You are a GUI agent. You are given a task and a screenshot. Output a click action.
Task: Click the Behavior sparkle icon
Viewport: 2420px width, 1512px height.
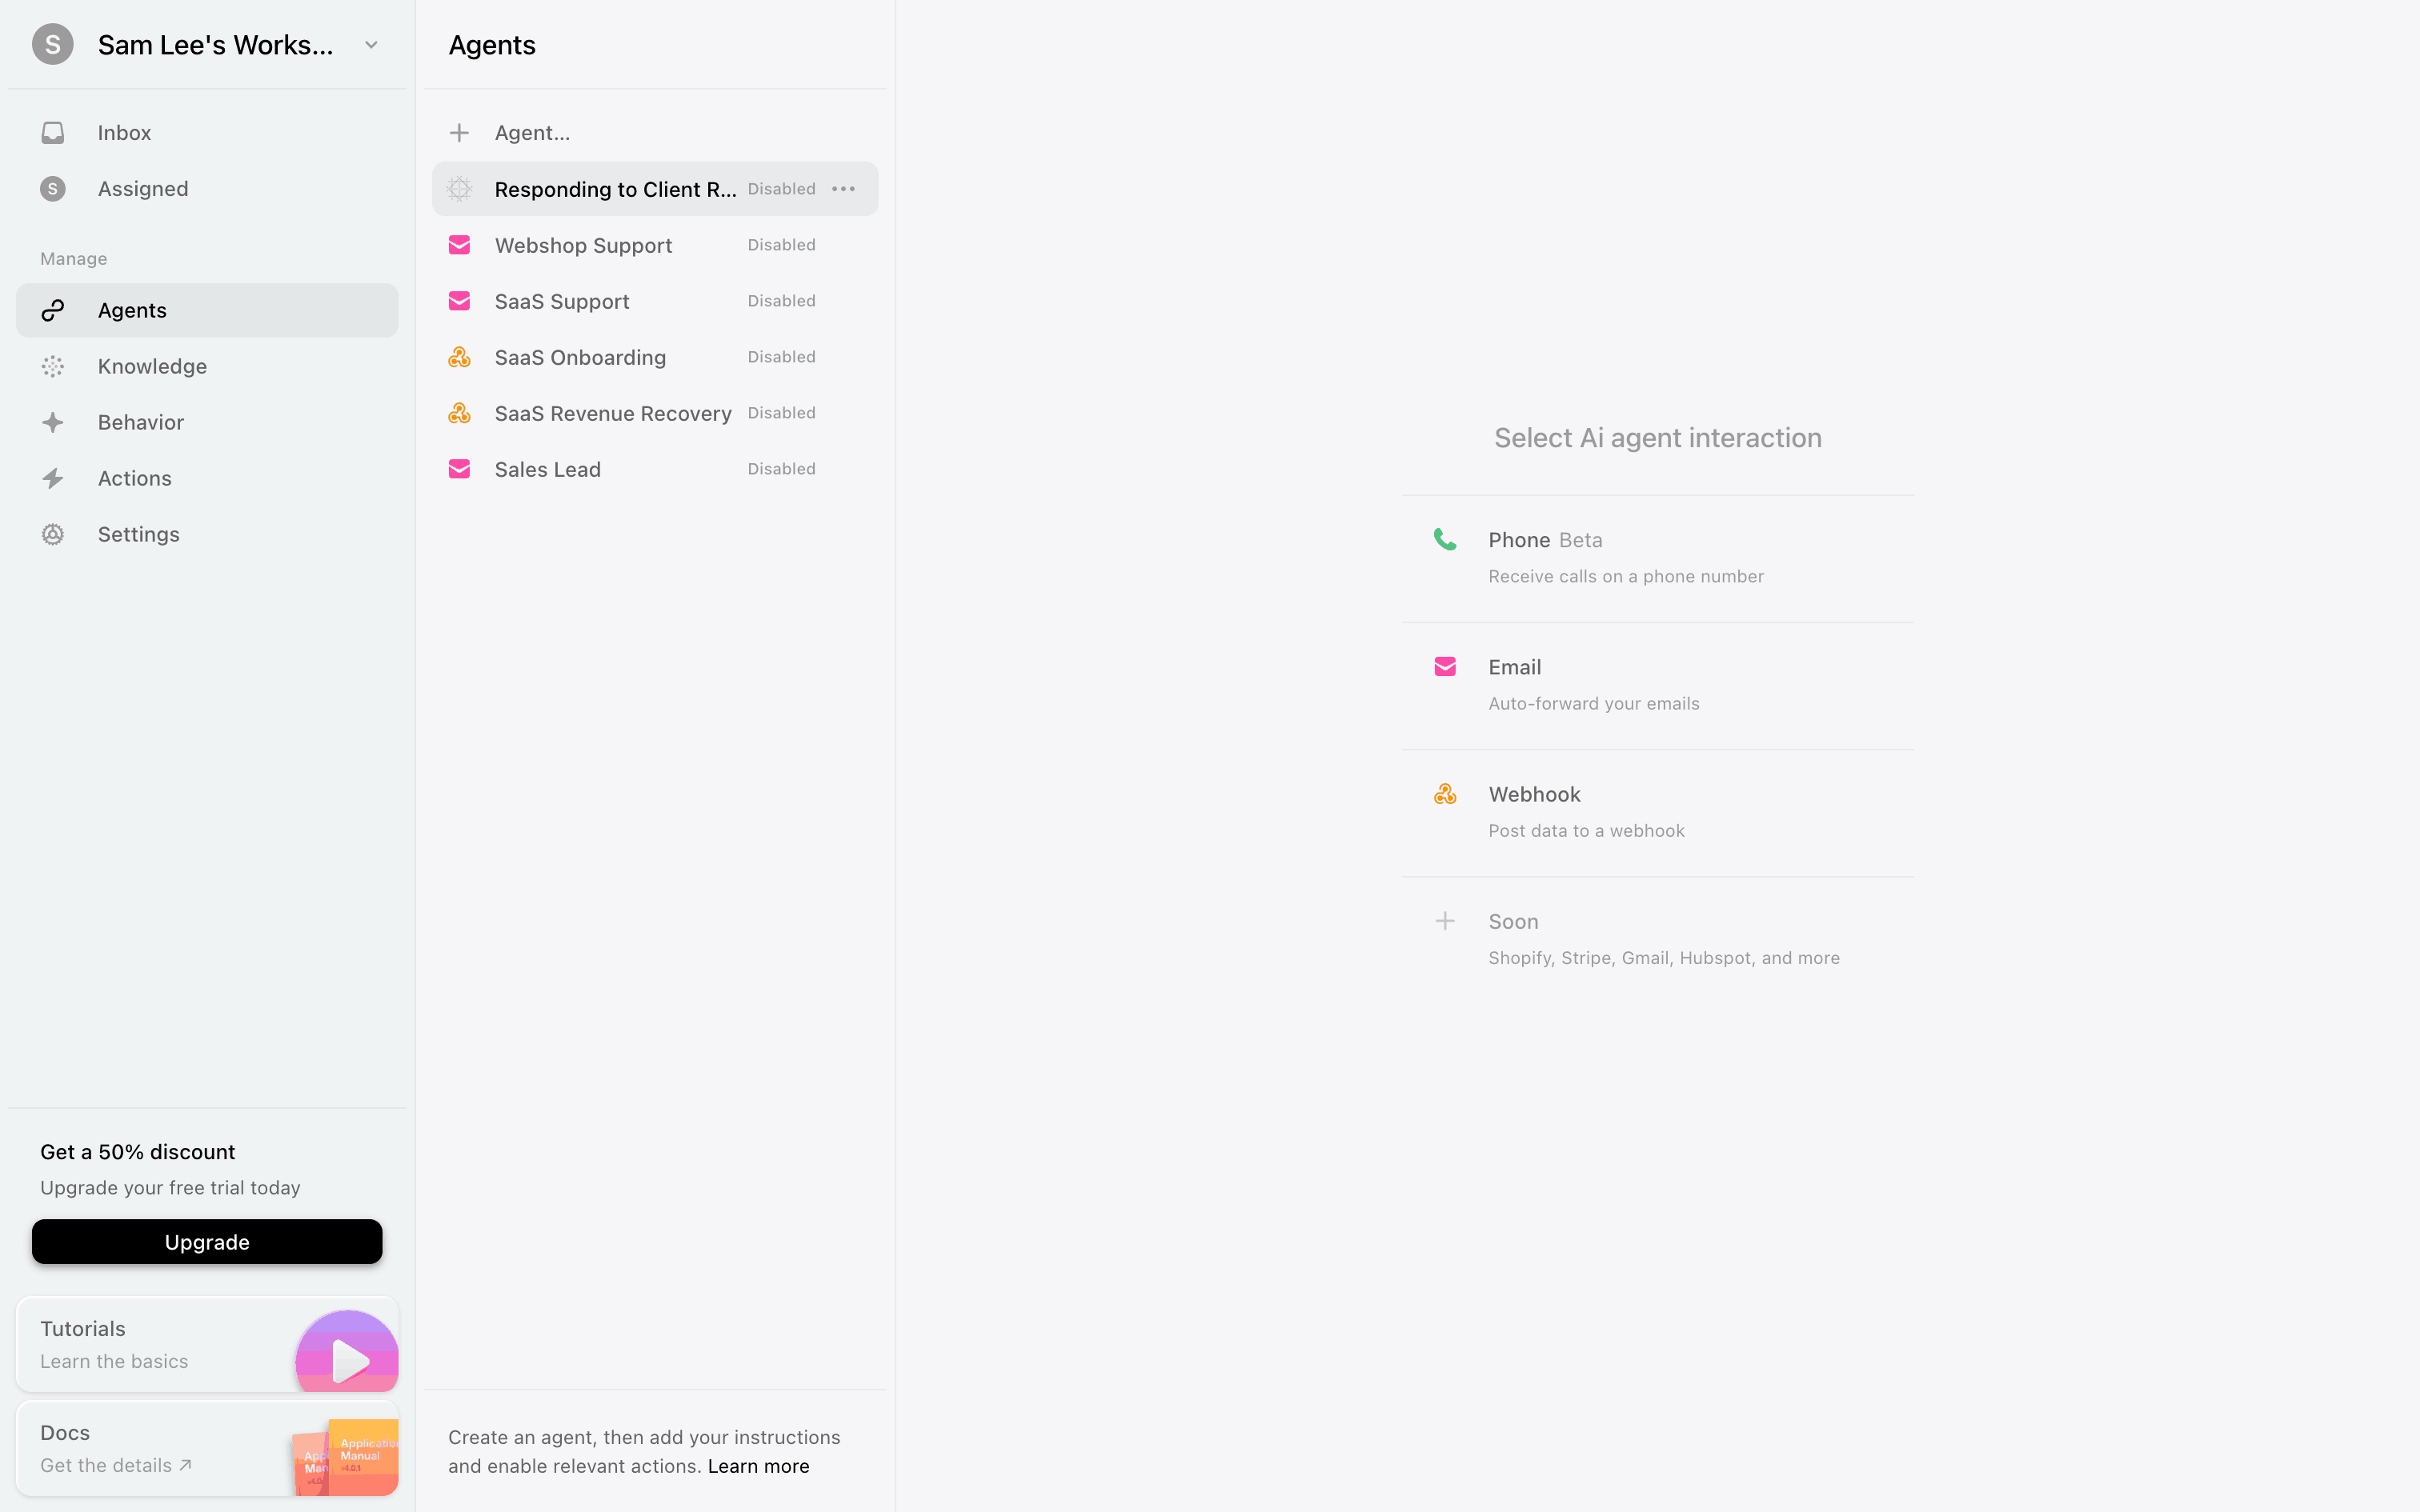53,423
